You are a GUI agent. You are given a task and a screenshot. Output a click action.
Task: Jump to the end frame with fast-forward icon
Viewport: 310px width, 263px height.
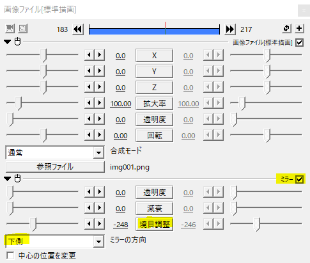pyautogui.click(x=230, y=29)
